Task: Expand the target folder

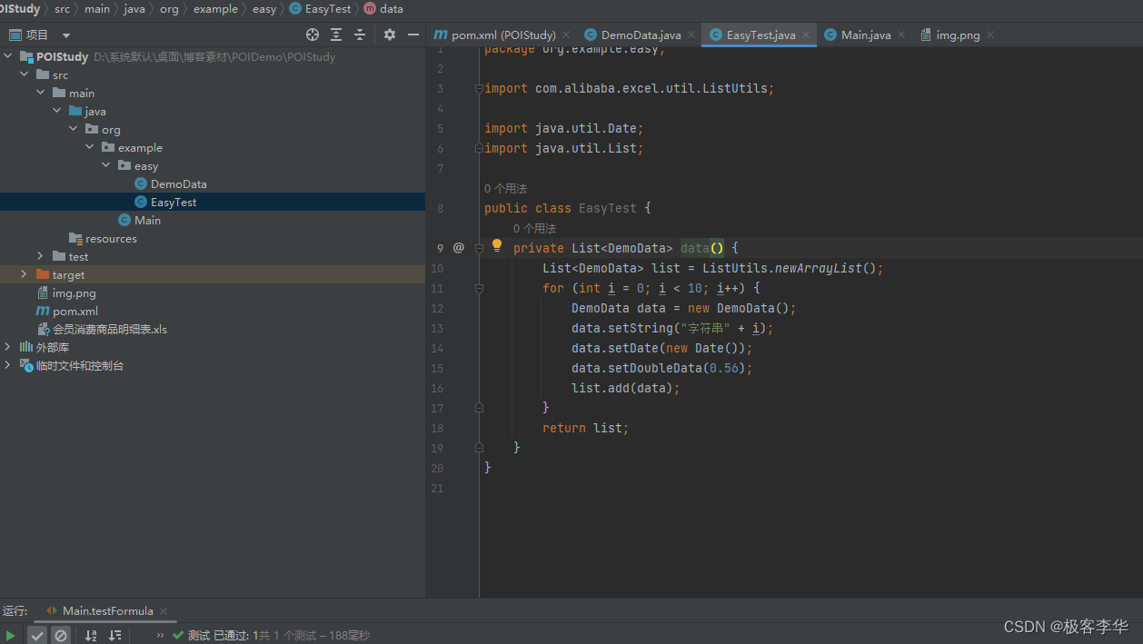Action: coord(24,274)
